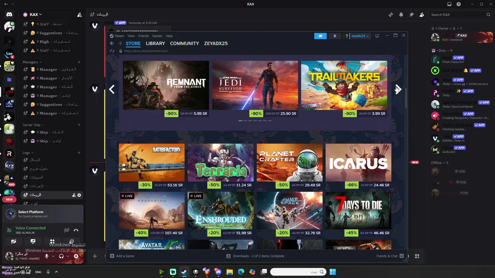Click Windows taskbar search box
Image resolution: width=495 pixels, height=278 pixels.
pyautogui.click(x=298, y=272)
